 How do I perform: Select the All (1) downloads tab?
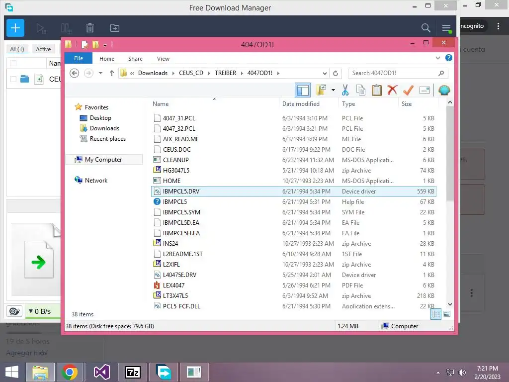(17, 49)
